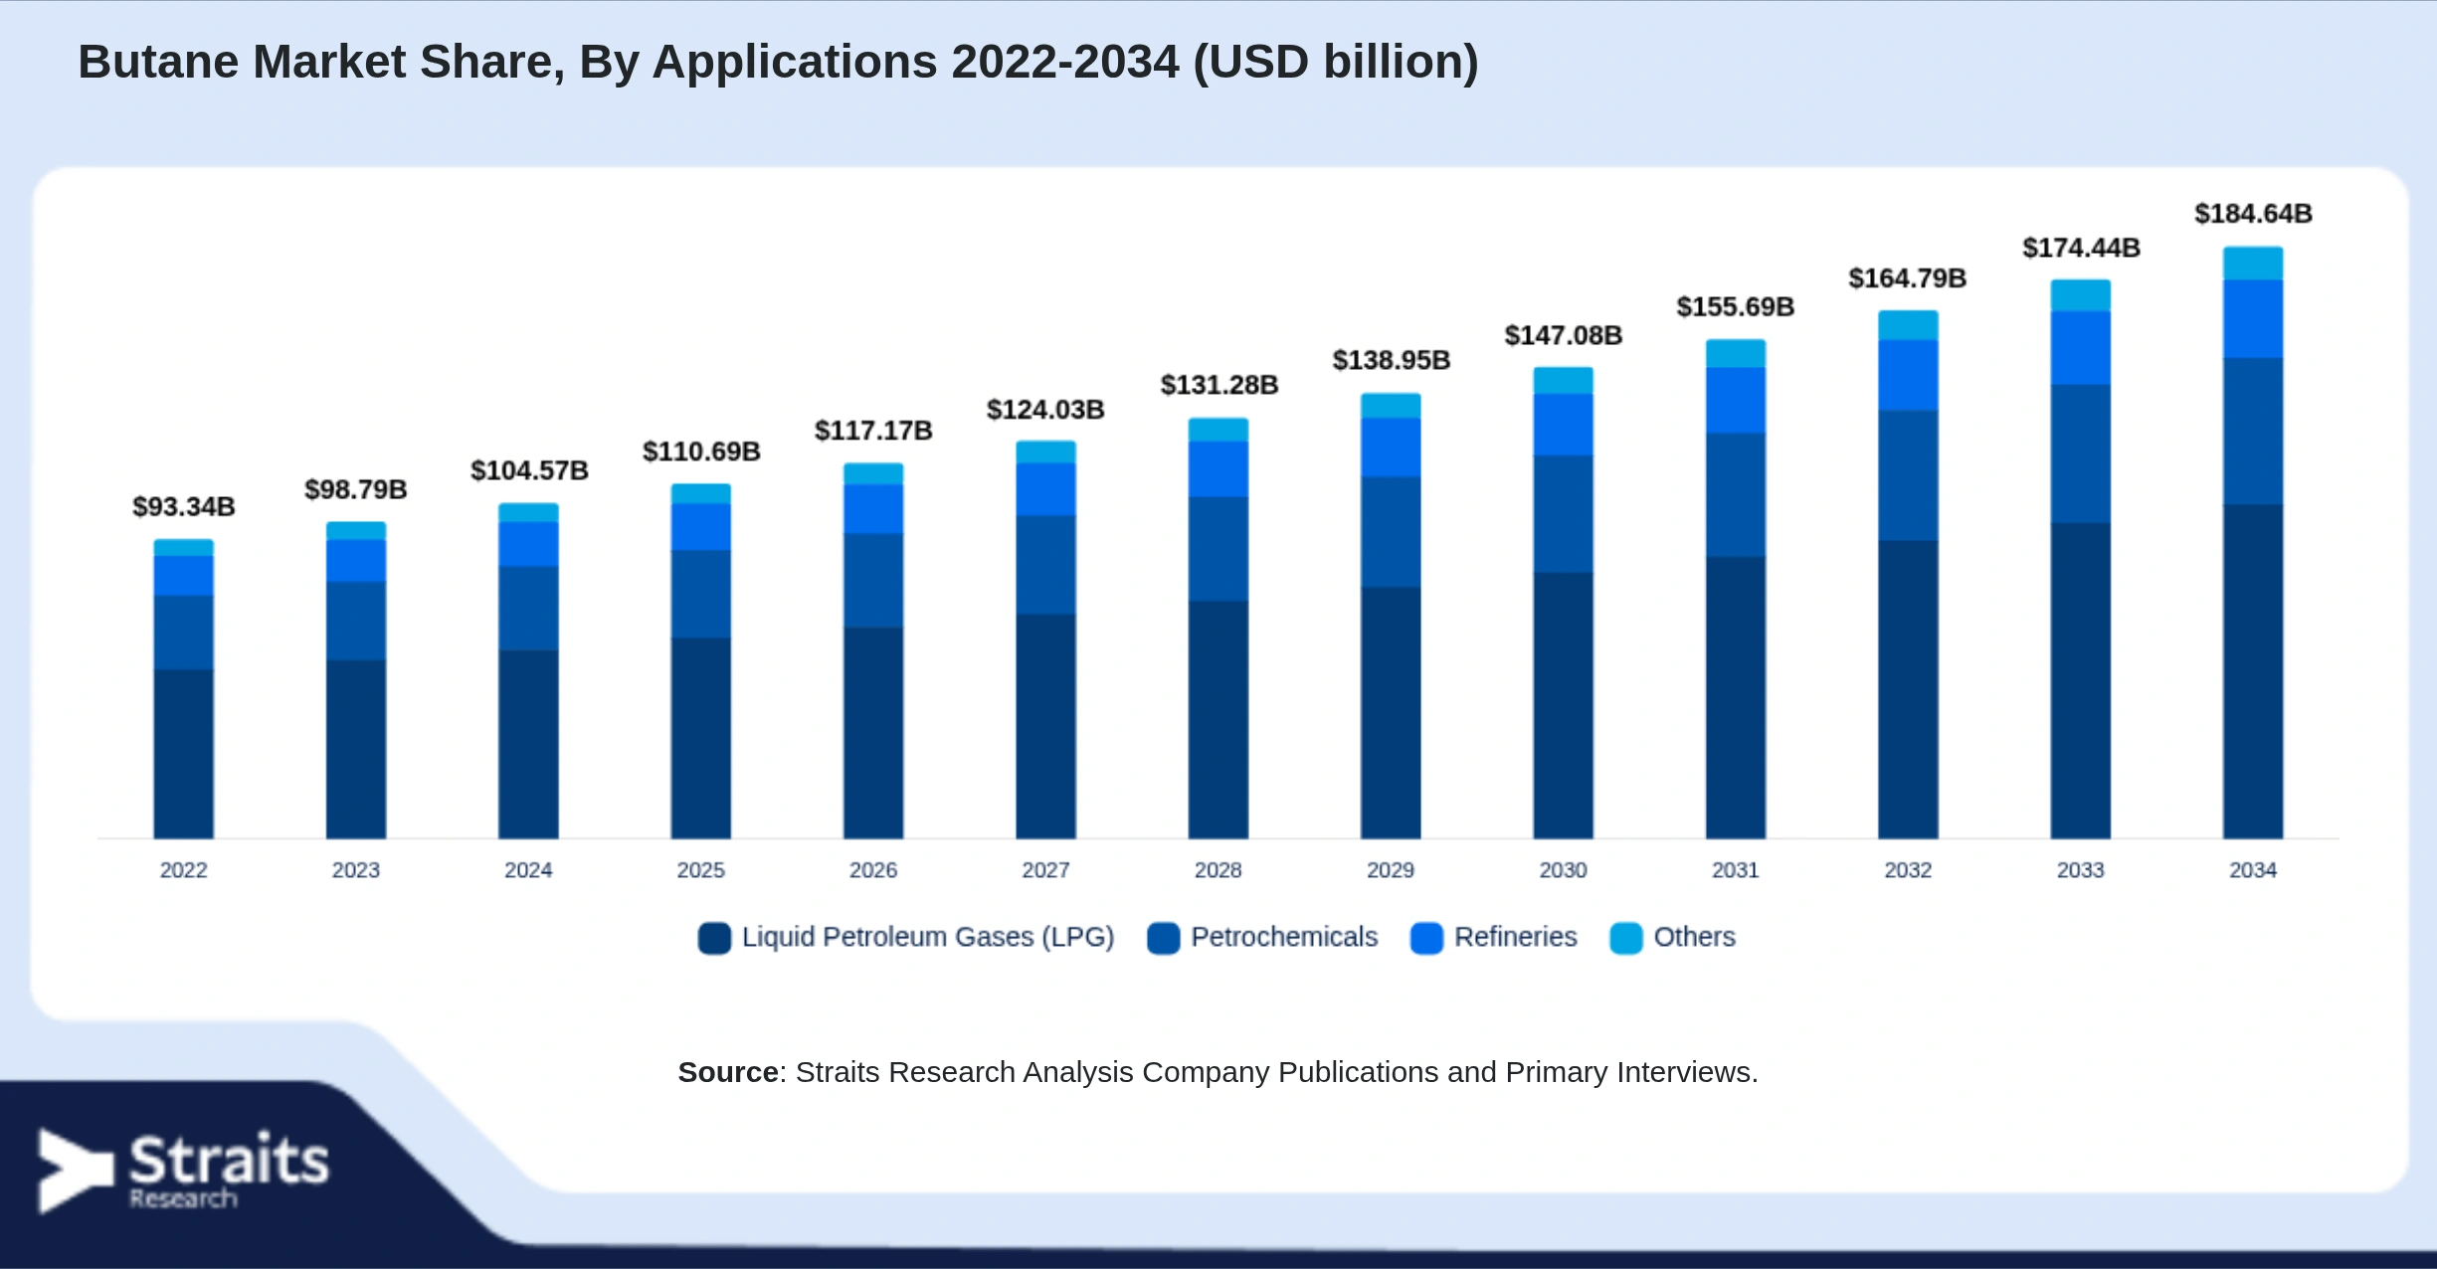This screenshot has height=1269, width=2437.
Task: Click the 2031 axis label
Action: (x=1736, y=870)
